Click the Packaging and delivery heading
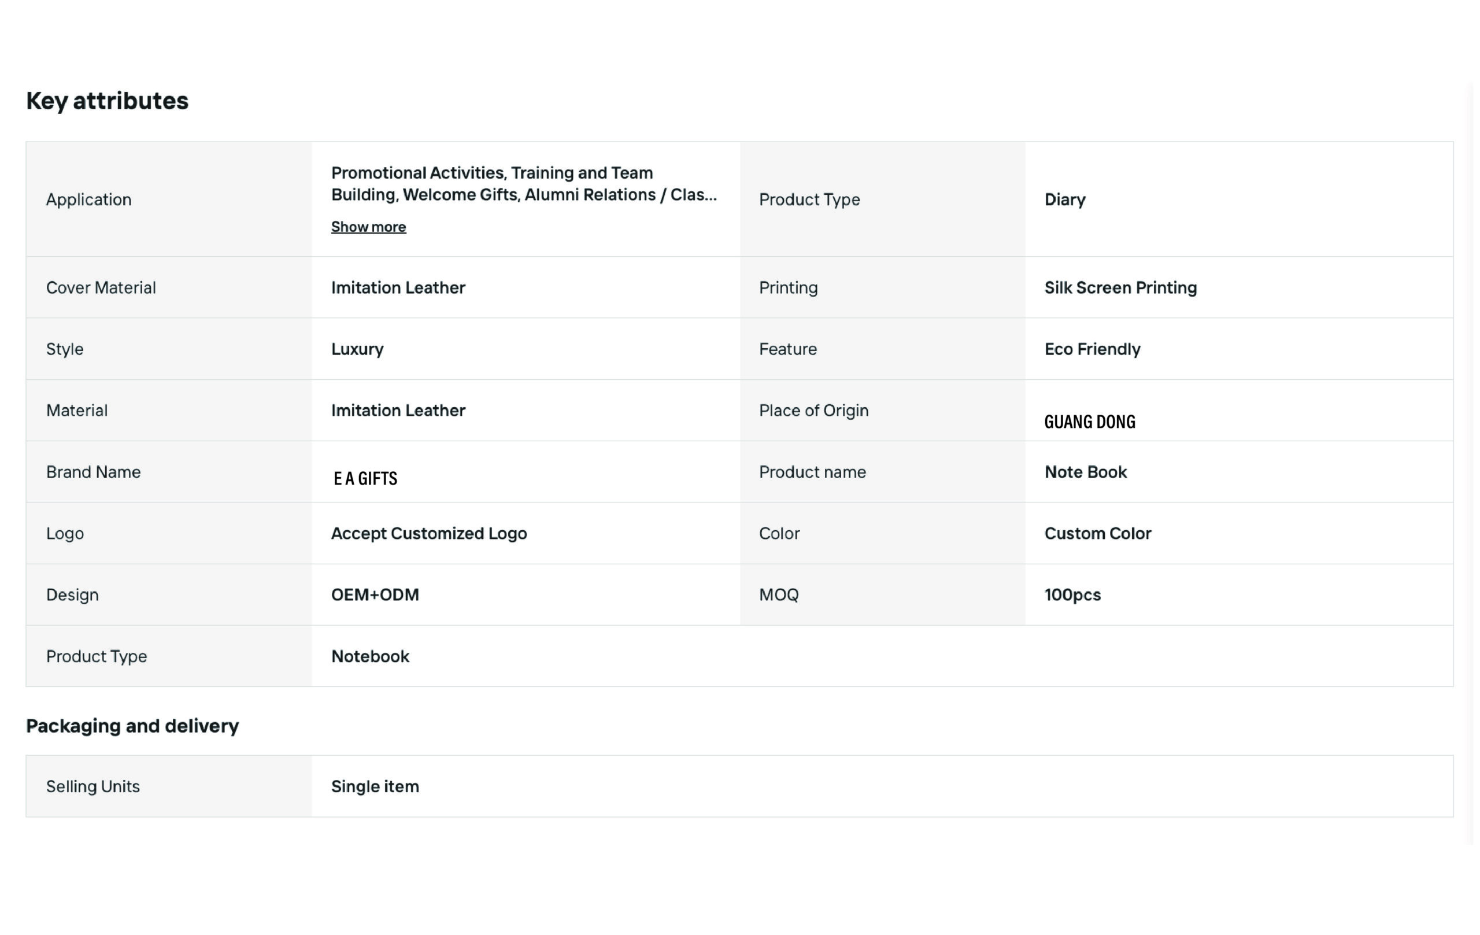This screenshot has height=935, width=1480. (x=132, y=726)
